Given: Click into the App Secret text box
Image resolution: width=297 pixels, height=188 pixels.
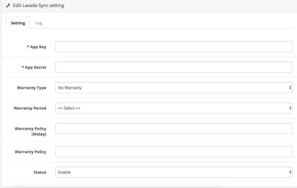Looking at the screenshot, I should (x=174, y=67).
